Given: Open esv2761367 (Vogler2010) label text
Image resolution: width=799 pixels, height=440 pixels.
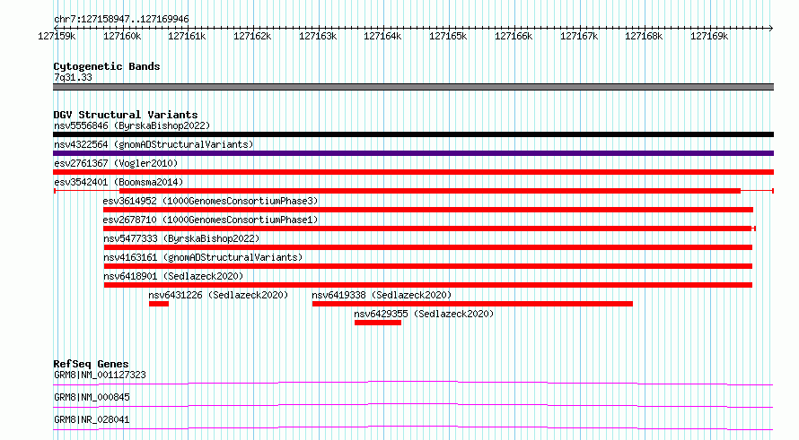Looking at the screenshot, I should coord(116,163).
